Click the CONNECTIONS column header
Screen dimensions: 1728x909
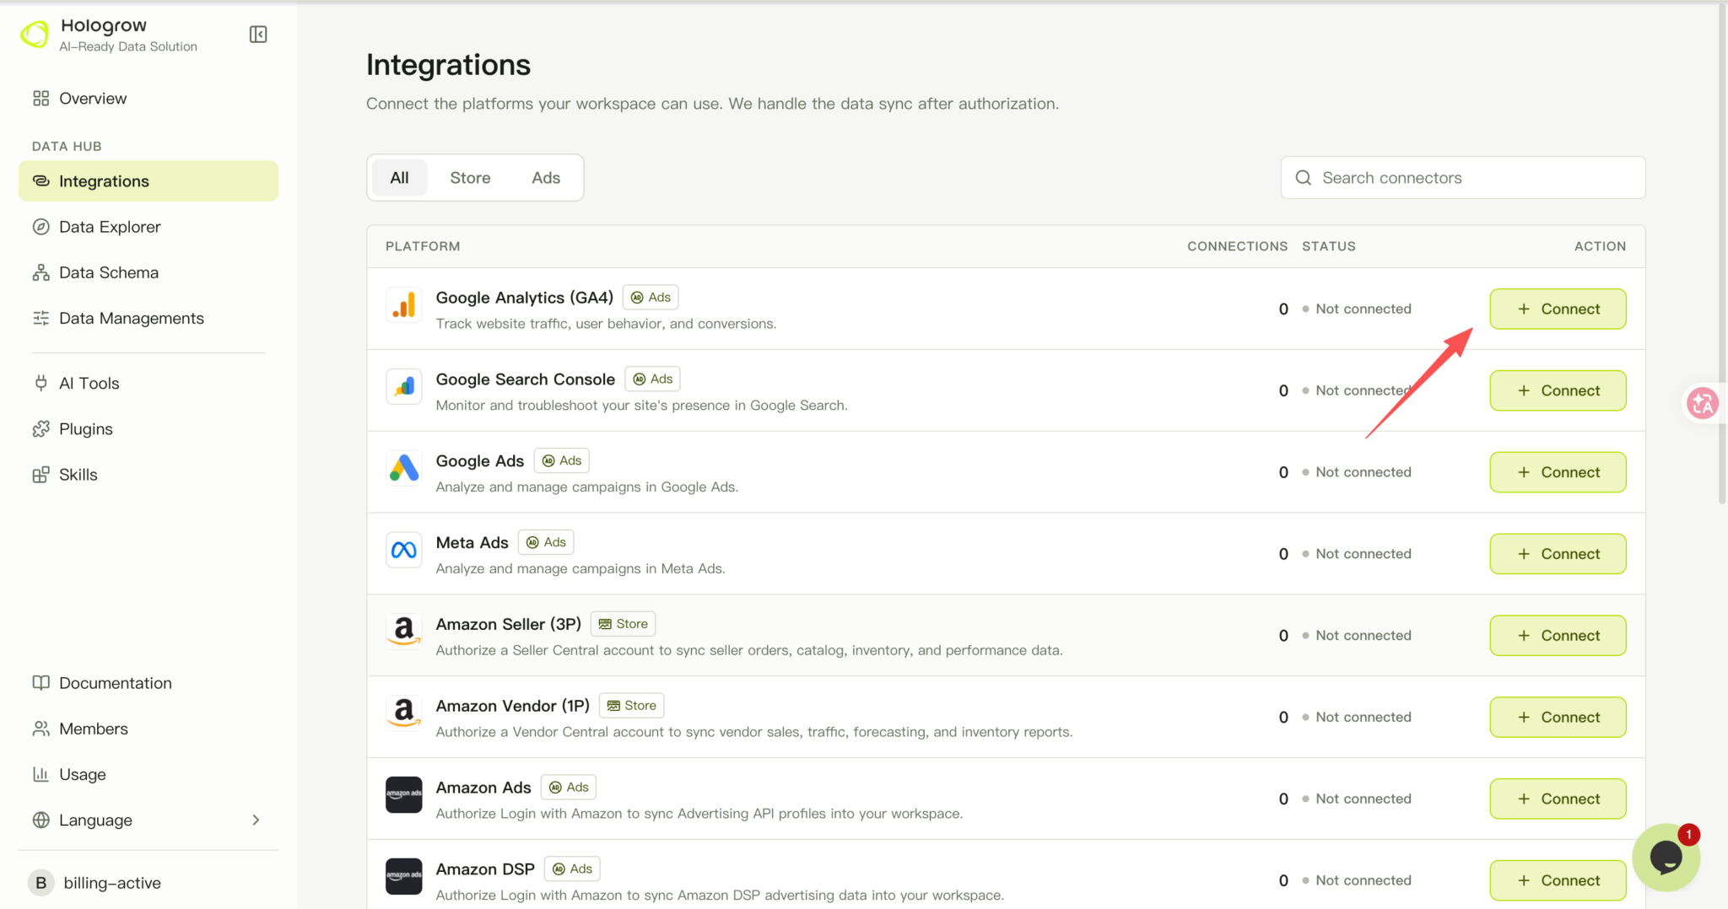coord(1237,246)
